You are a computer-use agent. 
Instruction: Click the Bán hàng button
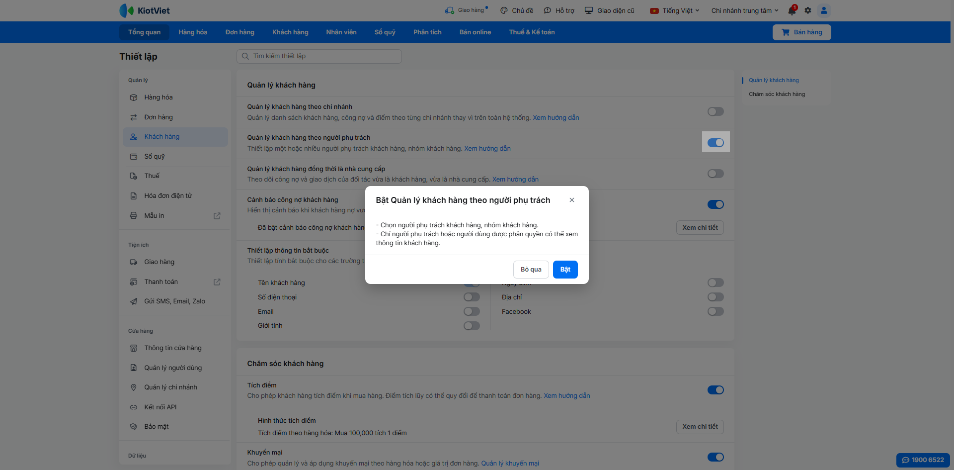click(x=802, y=32)
